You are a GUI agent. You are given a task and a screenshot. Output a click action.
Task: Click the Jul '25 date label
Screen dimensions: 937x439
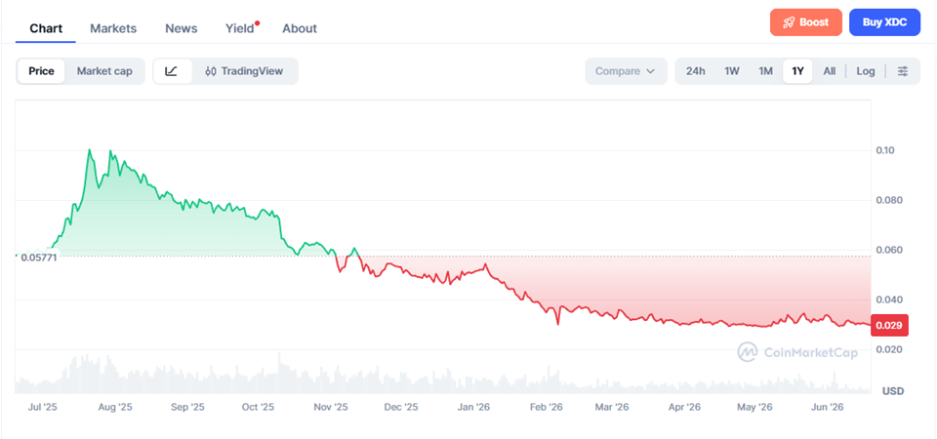pyautogui.click(x=42, y=408)
